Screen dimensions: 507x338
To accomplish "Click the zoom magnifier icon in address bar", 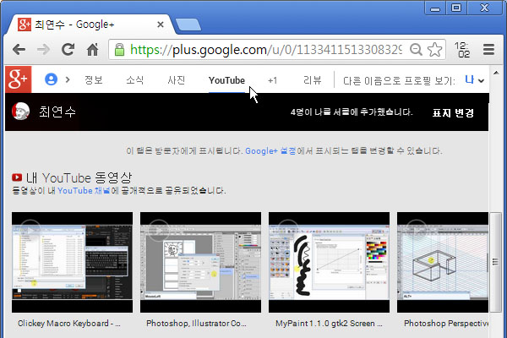I will pos(416,50).
